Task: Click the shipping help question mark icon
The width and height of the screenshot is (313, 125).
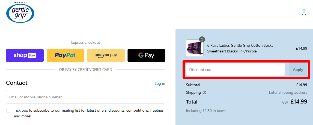Action: pyautogui.click(x=204, y=92)
